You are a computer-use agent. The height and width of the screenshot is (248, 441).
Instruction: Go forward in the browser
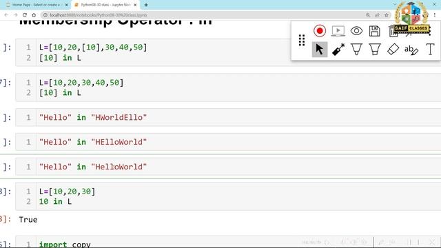coord(15,15)
